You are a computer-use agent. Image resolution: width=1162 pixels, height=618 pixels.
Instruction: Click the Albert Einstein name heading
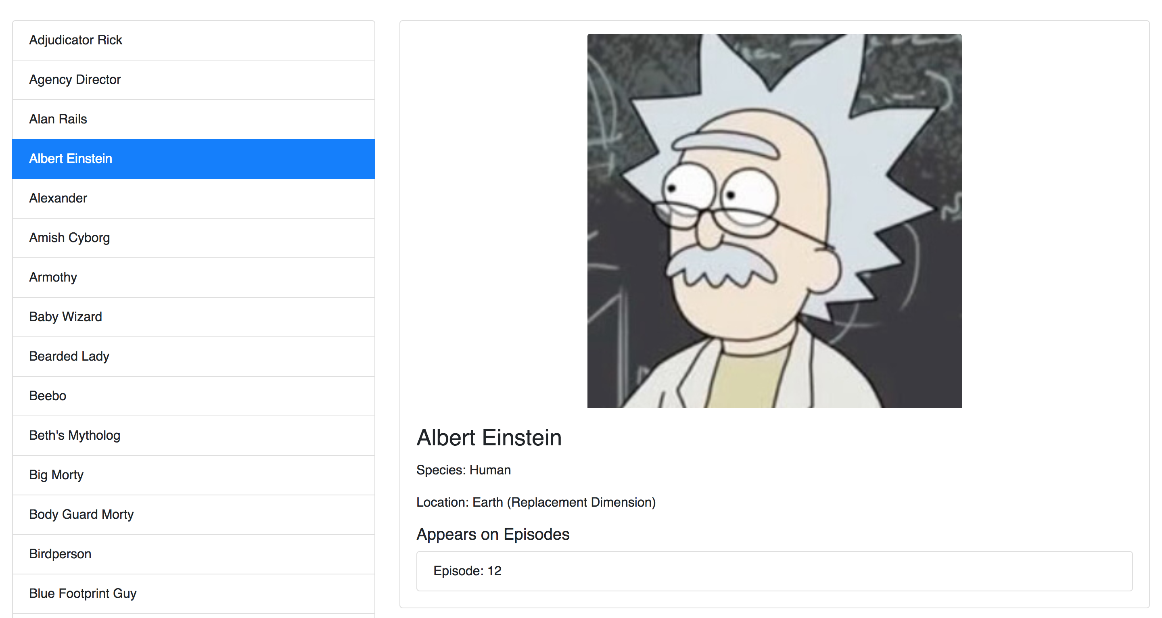489,438
